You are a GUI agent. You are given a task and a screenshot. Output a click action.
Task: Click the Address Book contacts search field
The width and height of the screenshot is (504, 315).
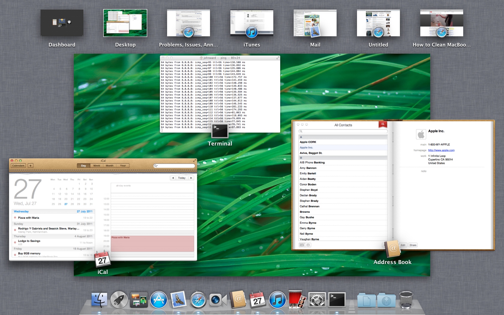point(343,131)
